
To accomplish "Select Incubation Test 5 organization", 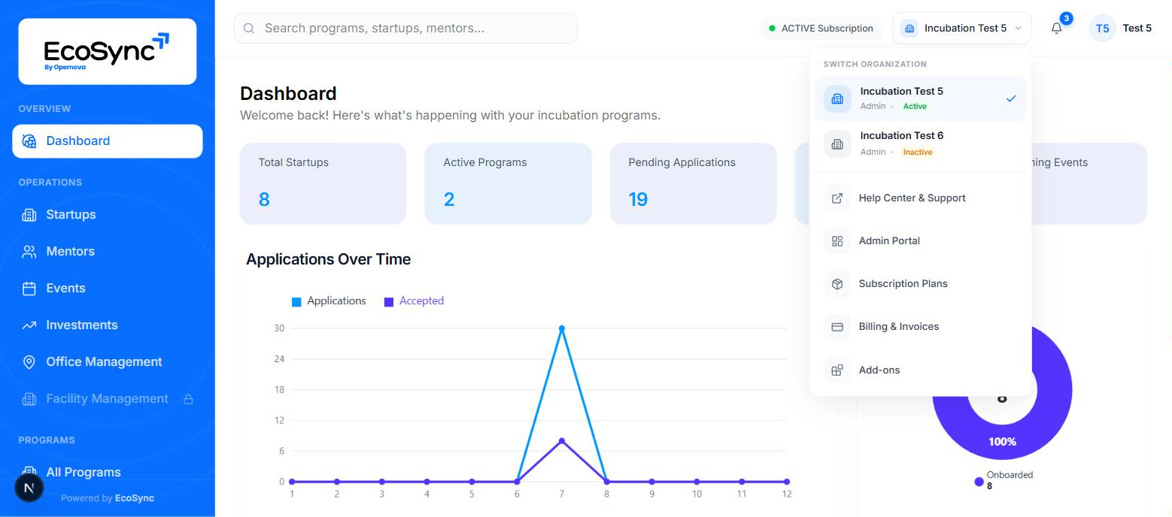I will (921, 98).
